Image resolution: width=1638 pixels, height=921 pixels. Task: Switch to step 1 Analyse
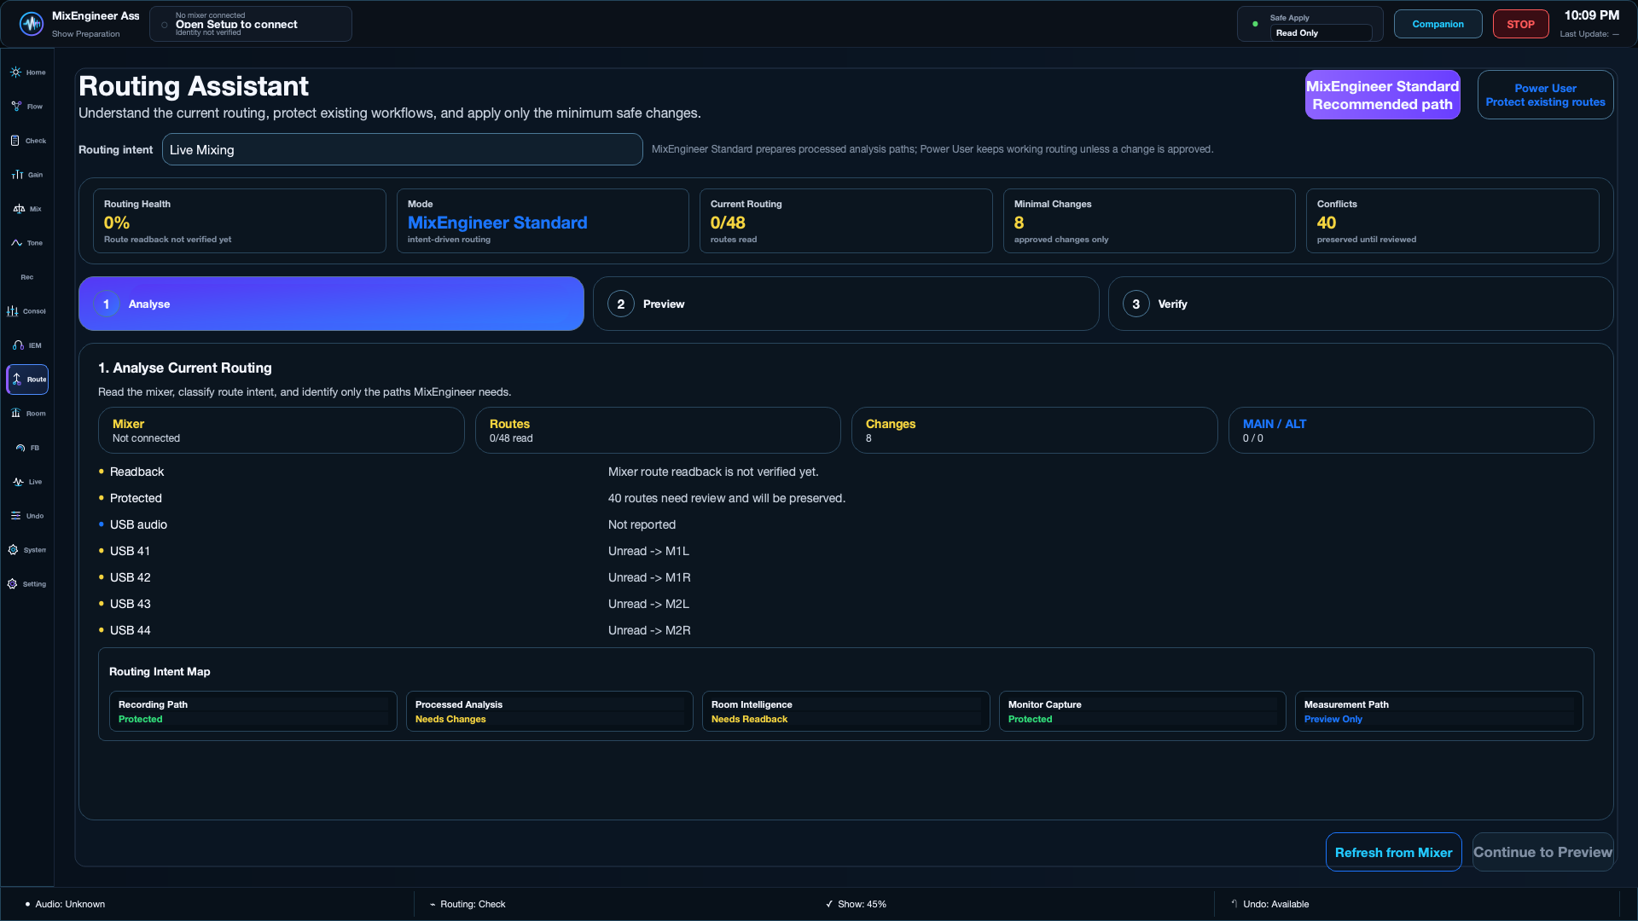pos(331,304)
